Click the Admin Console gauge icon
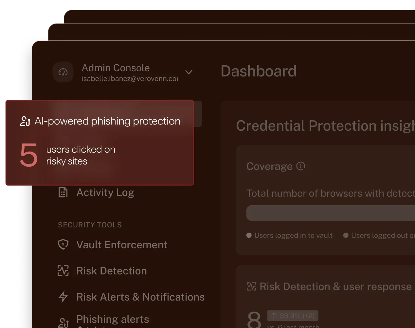415x328 pixels. (63, 72)
